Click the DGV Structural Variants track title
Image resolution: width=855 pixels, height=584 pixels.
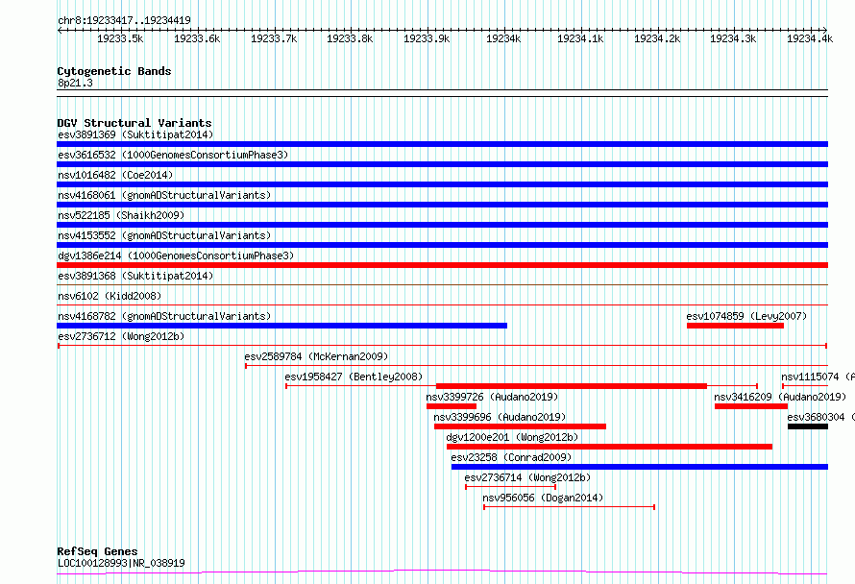tap(134, 123)
